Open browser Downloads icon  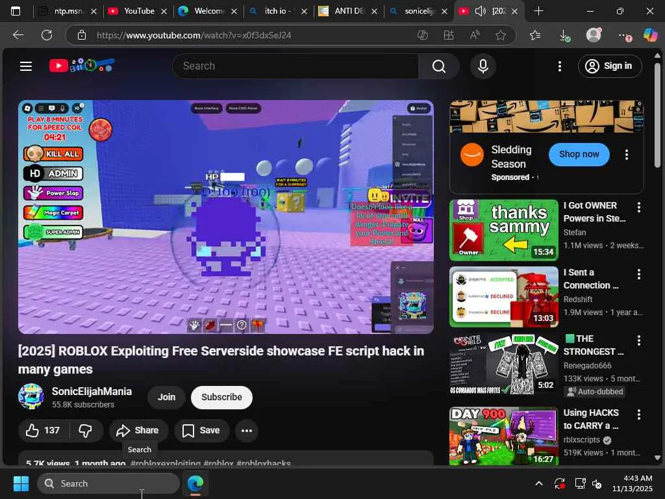click(564, 35)
